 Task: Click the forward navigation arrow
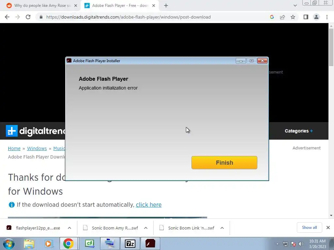point(18,17)
